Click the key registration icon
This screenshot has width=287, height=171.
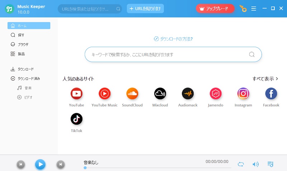(243, 9)
